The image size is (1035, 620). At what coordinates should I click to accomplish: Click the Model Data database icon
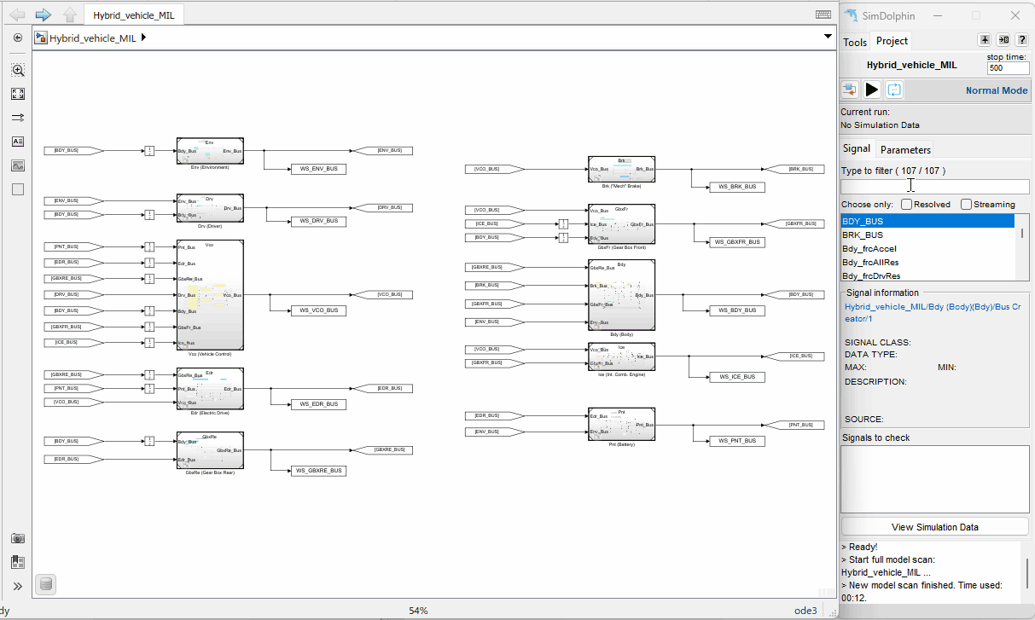(46, 584)
